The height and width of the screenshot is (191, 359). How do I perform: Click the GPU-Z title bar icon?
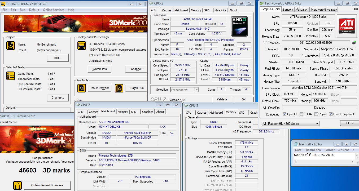click(261, 3)
